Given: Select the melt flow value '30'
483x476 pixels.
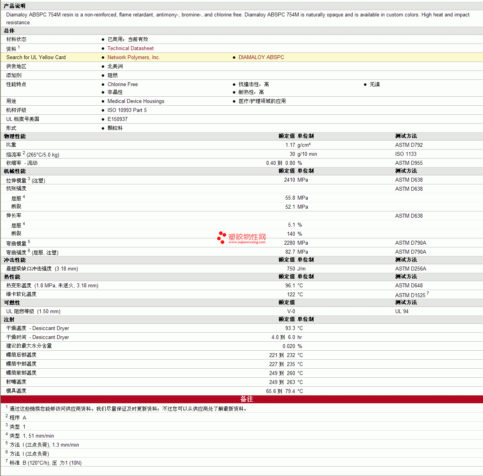Looking at the screenshot, I should [x=292, y=154].
